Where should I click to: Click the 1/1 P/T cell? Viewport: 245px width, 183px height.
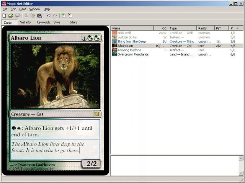[219, 42]
